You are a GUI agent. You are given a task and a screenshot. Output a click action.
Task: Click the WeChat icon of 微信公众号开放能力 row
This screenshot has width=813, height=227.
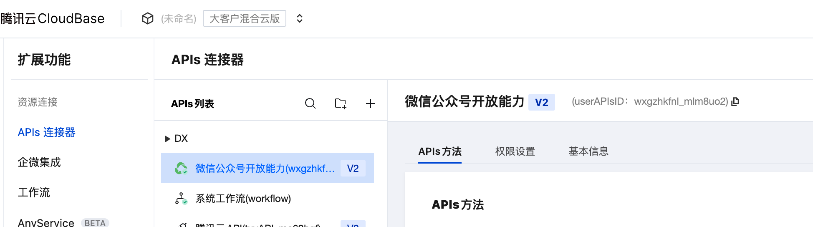click(181, 168)
